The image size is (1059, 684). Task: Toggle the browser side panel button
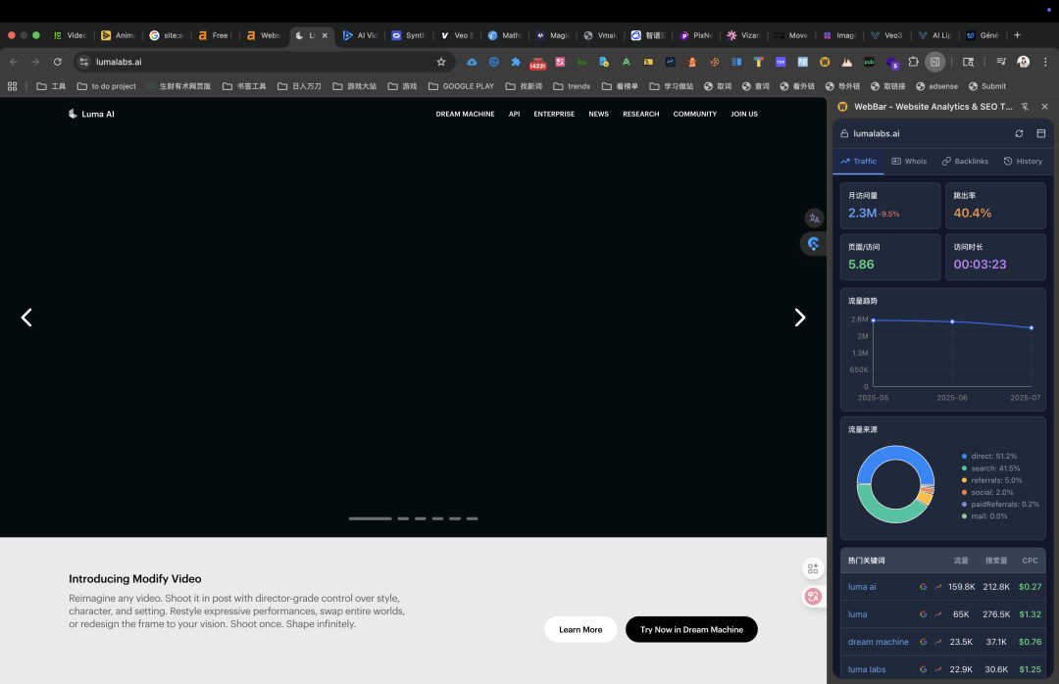tap(934, 62)
